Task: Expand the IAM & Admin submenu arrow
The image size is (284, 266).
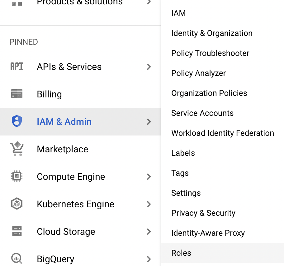Action: click(149, 122)
